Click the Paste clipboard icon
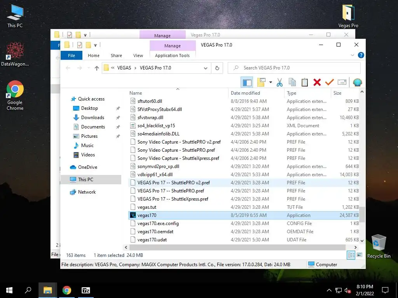The image size is (398, 298). (x=305, y=82)
